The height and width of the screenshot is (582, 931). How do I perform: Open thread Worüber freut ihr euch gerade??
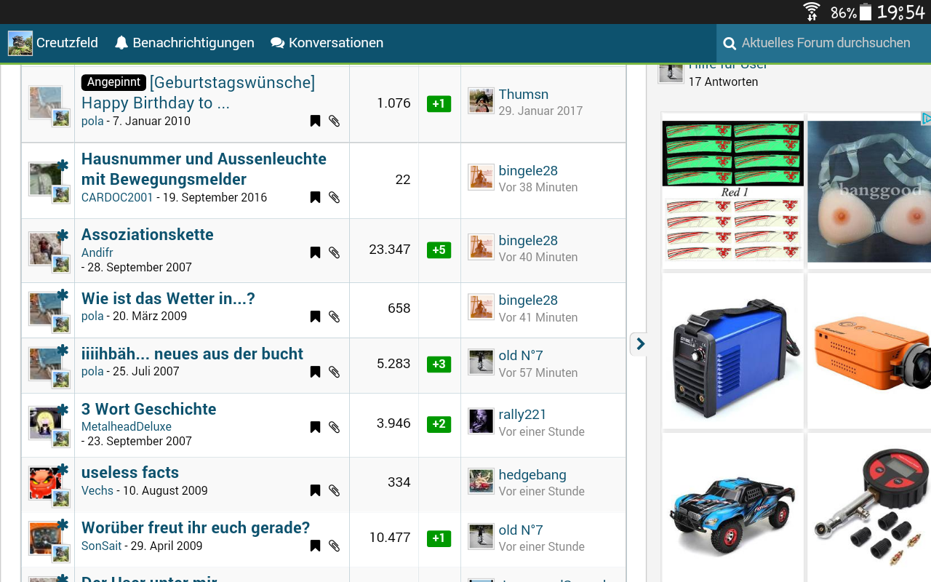pyautogui.click(x=196, y=527)
